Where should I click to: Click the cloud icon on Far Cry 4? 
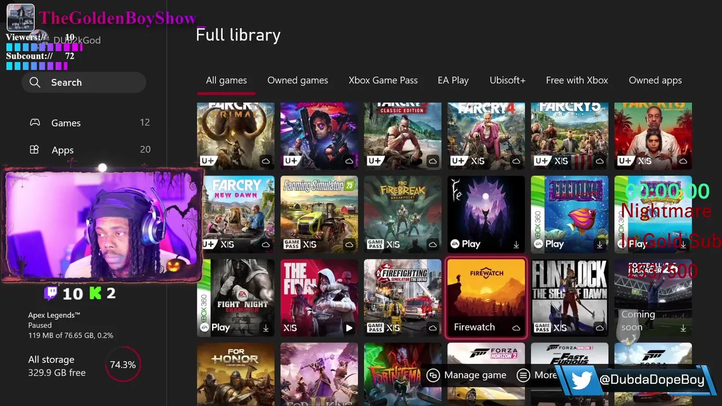(516, 161)
